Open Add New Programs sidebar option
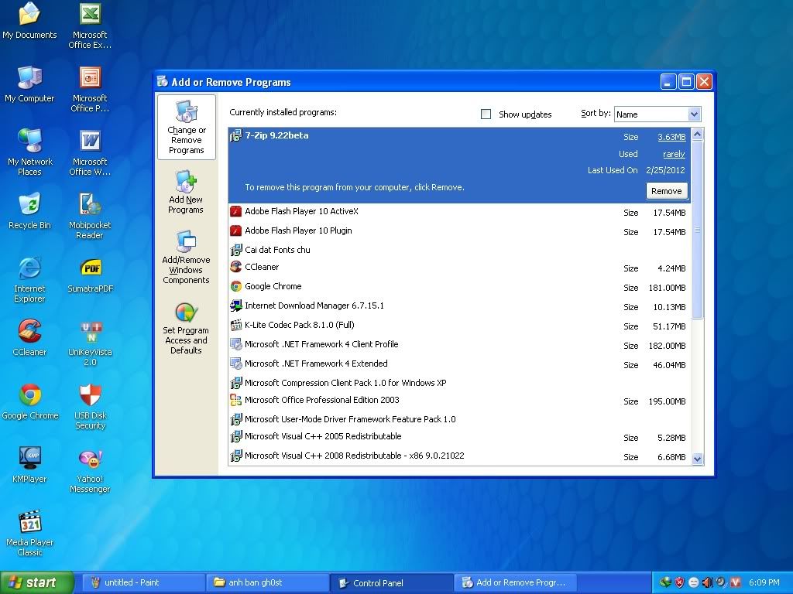 pos(186,193)
